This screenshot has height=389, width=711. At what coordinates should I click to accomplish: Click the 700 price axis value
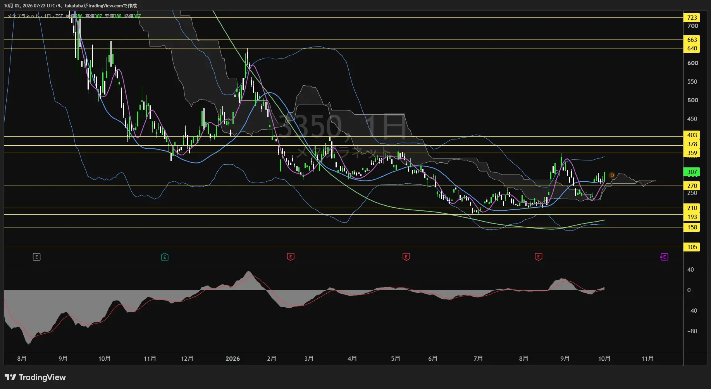click(692, 26)
